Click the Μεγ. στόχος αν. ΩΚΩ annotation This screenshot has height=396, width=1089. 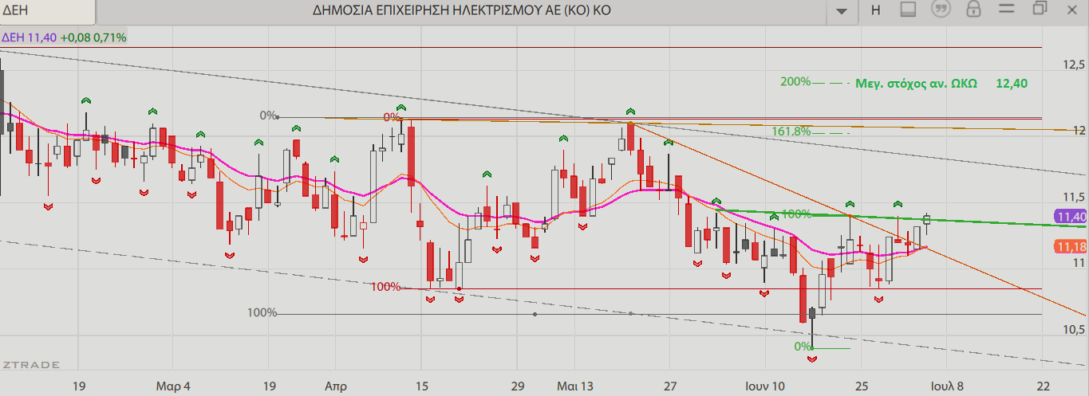(x=916, y=83)
